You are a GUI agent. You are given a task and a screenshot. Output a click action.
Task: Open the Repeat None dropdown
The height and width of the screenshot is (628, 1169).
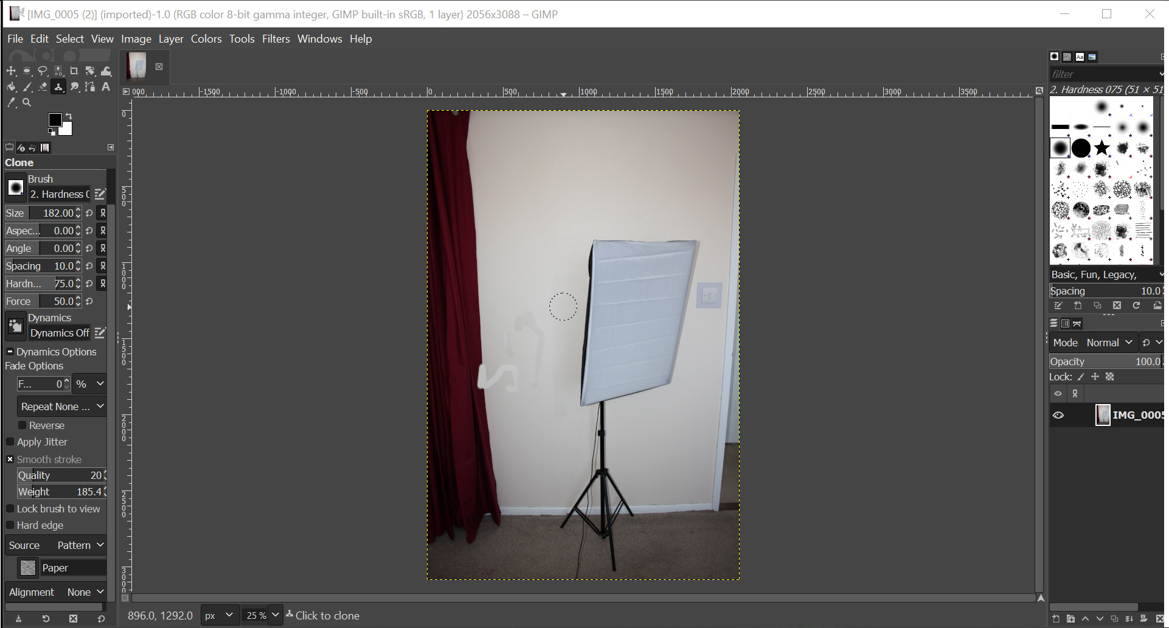[62, 406]
